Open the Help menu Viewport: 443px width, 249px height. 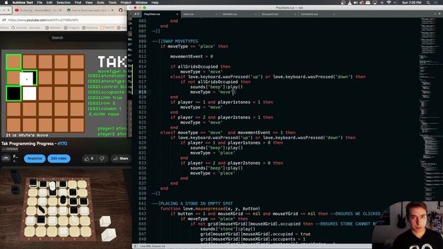[x=155, y=3]
